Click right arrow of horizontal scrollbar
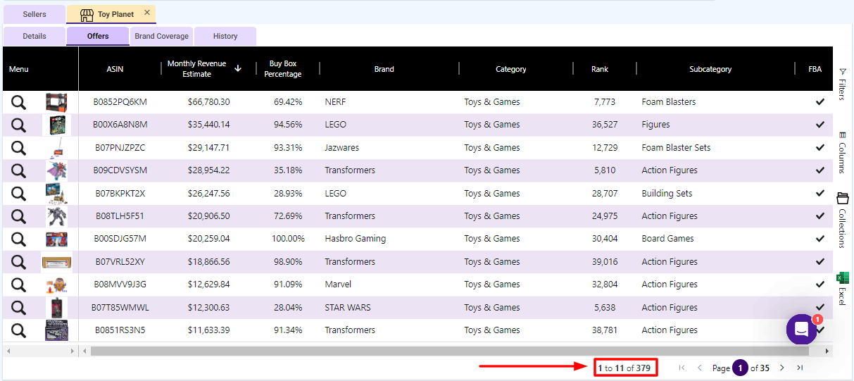Screen dimensions: 854x381 827,351
